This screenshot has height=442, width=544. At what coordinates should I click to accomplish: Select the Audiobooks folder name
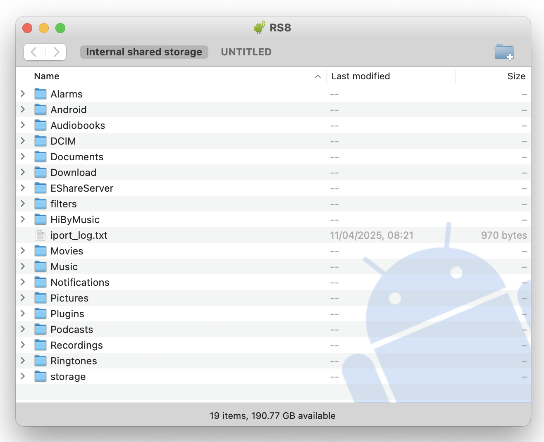click(78, 126)
